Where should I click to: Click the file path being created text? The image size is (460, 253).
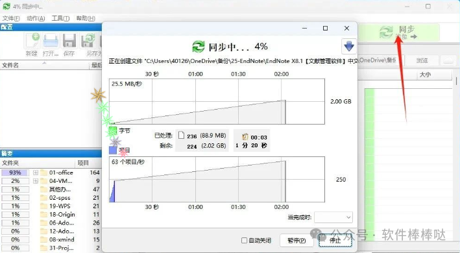pos(233,61)
